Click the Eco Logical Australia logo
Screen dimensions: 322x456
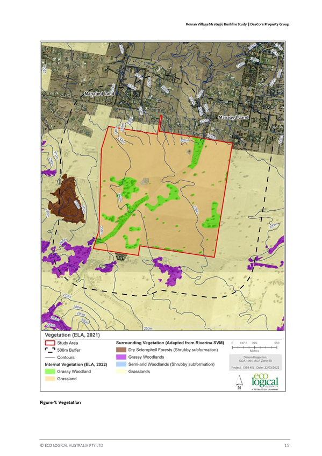tap(265, 382)
